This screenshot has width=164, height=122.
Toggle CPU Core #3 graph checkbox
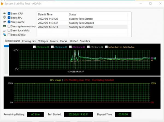coord(70,47)
